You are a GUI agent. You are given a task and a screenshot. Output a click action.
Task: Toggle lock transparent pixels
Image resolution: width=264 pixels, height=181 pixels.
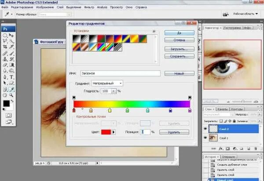coord(221,121)
